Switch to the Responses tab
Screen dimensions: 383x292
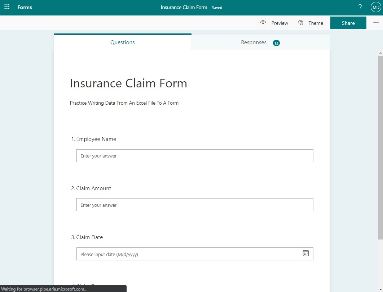click(x=254, y=42)
